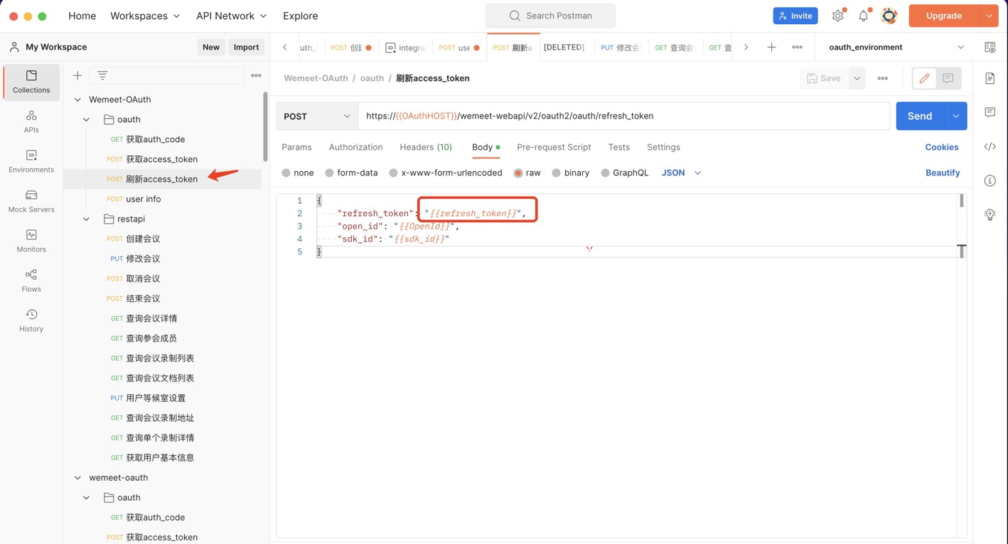Open collections sidebar more options
The image size is (1008, 544).
[x=256, y=75]
